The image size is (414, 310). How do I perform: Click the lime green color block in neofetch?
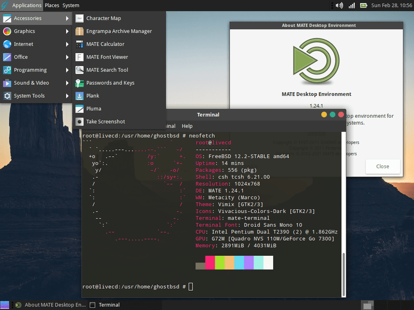[219, 262]
